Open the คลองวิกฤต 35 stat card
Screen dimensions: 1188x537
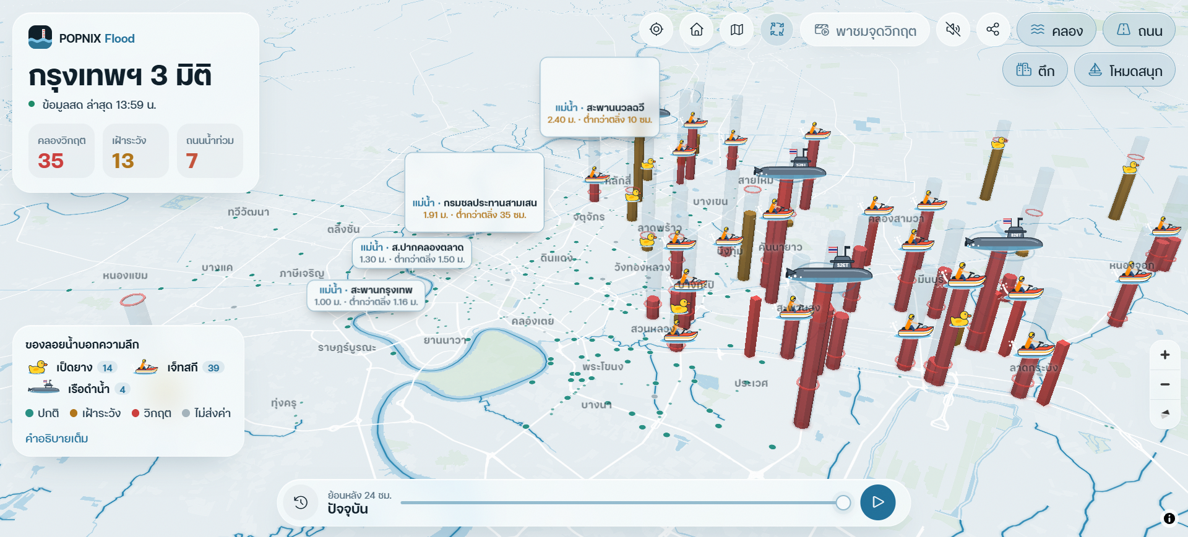(x=62, y=151)
